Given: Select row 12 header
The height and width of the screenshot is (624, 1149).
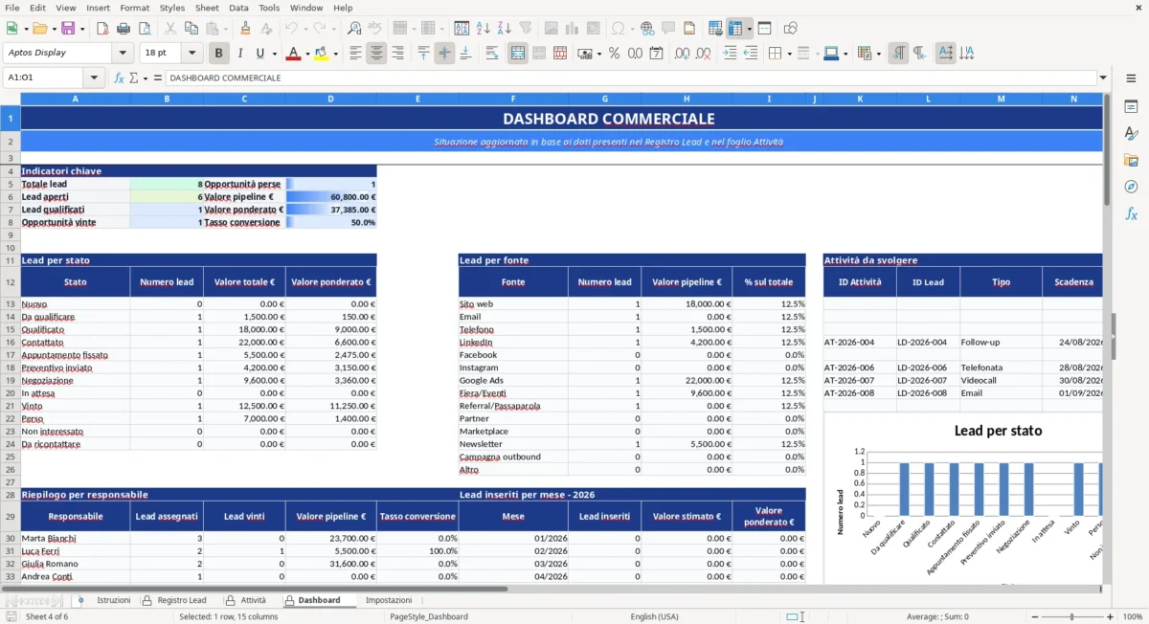Looking at the screenshot, I should point(10,281).
